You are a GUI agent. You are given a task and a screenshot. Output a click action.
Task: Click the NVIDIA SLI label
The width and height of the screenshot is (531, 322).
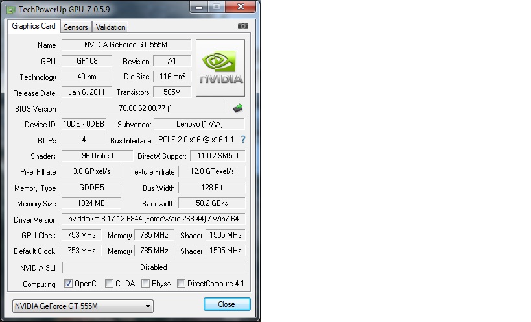[x=38, y=268]
